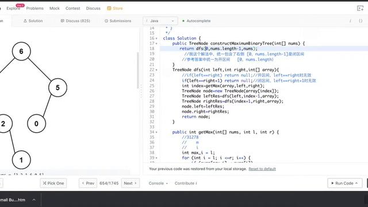Collapse code fold at line 17
This screenshot has width=368, height=207.
[156, 44]
